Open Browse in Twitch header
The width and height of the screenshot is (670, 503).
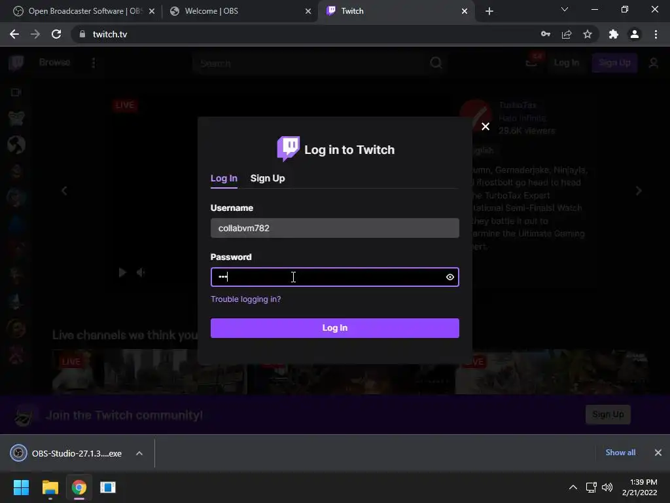click(55, 62)
